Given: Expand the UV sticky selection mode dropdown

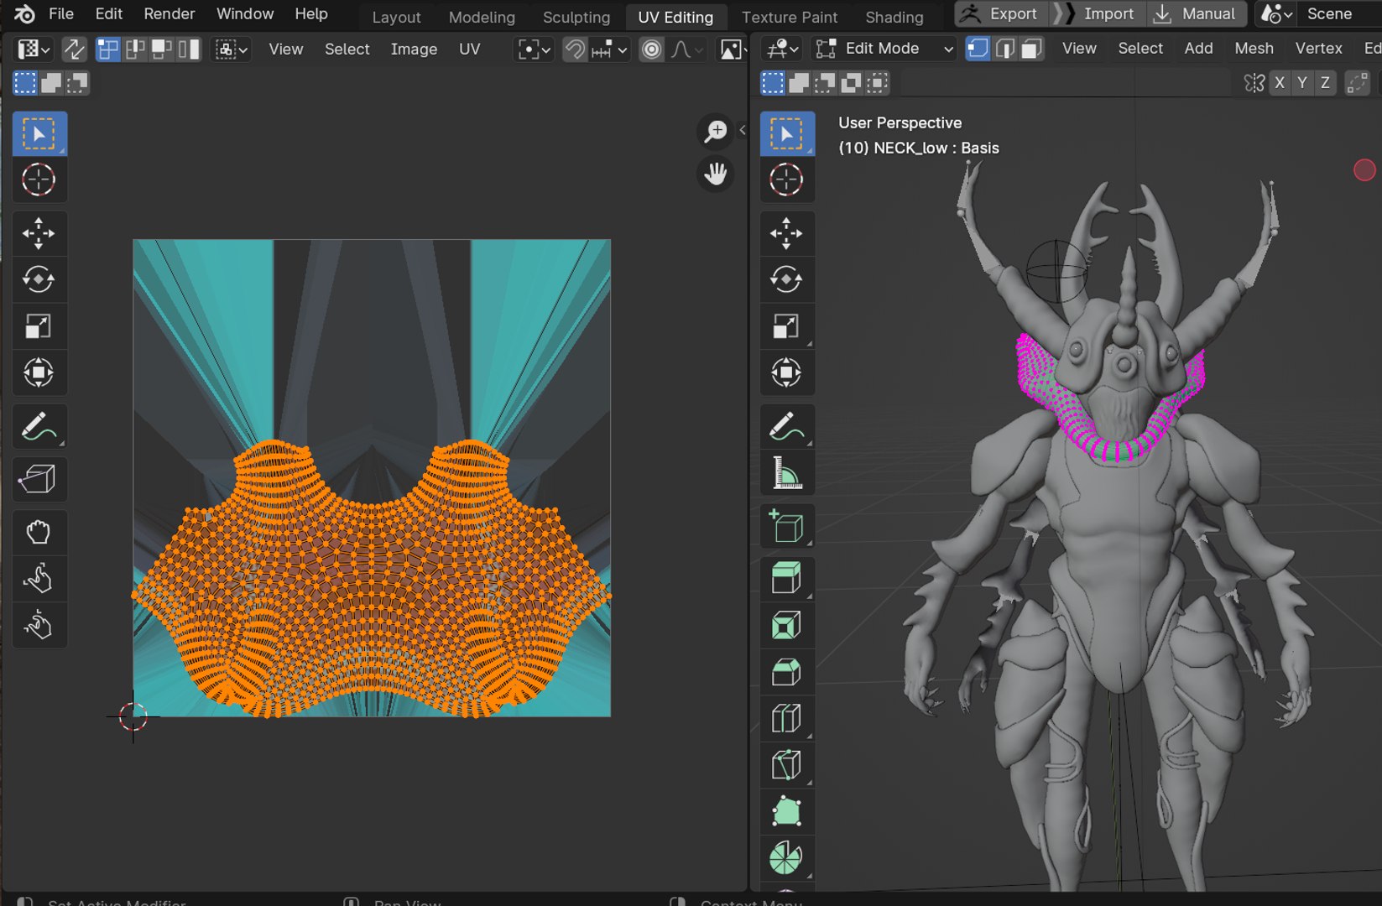Looking at the screenshot, I should (x=231, y=49).
